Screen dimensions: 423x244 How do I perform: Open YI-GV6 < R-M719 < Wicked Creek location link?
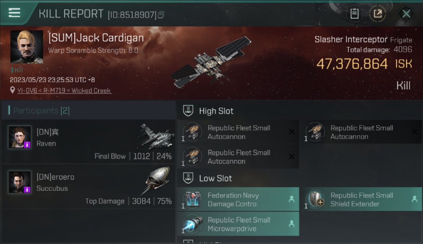pyautogui.click(x=64, y=90)
